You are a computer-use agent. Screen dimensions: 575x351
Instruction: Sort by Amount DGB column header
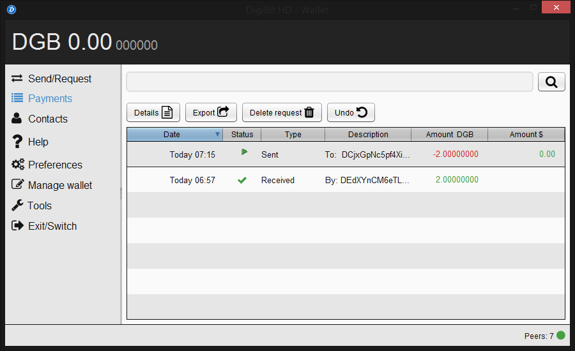pos(450,135)
